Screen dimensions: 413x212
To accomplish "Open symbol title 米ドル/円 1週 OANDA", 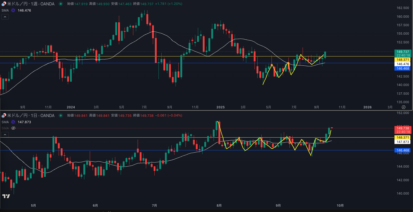I will (x=31, y=4).
